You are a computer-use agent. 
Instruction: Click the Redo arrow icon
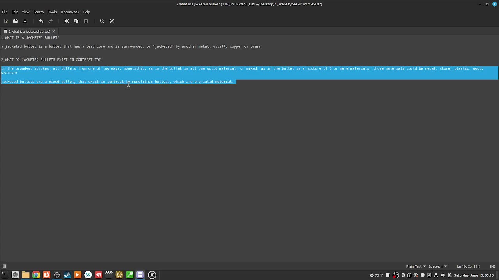(51, 21)
